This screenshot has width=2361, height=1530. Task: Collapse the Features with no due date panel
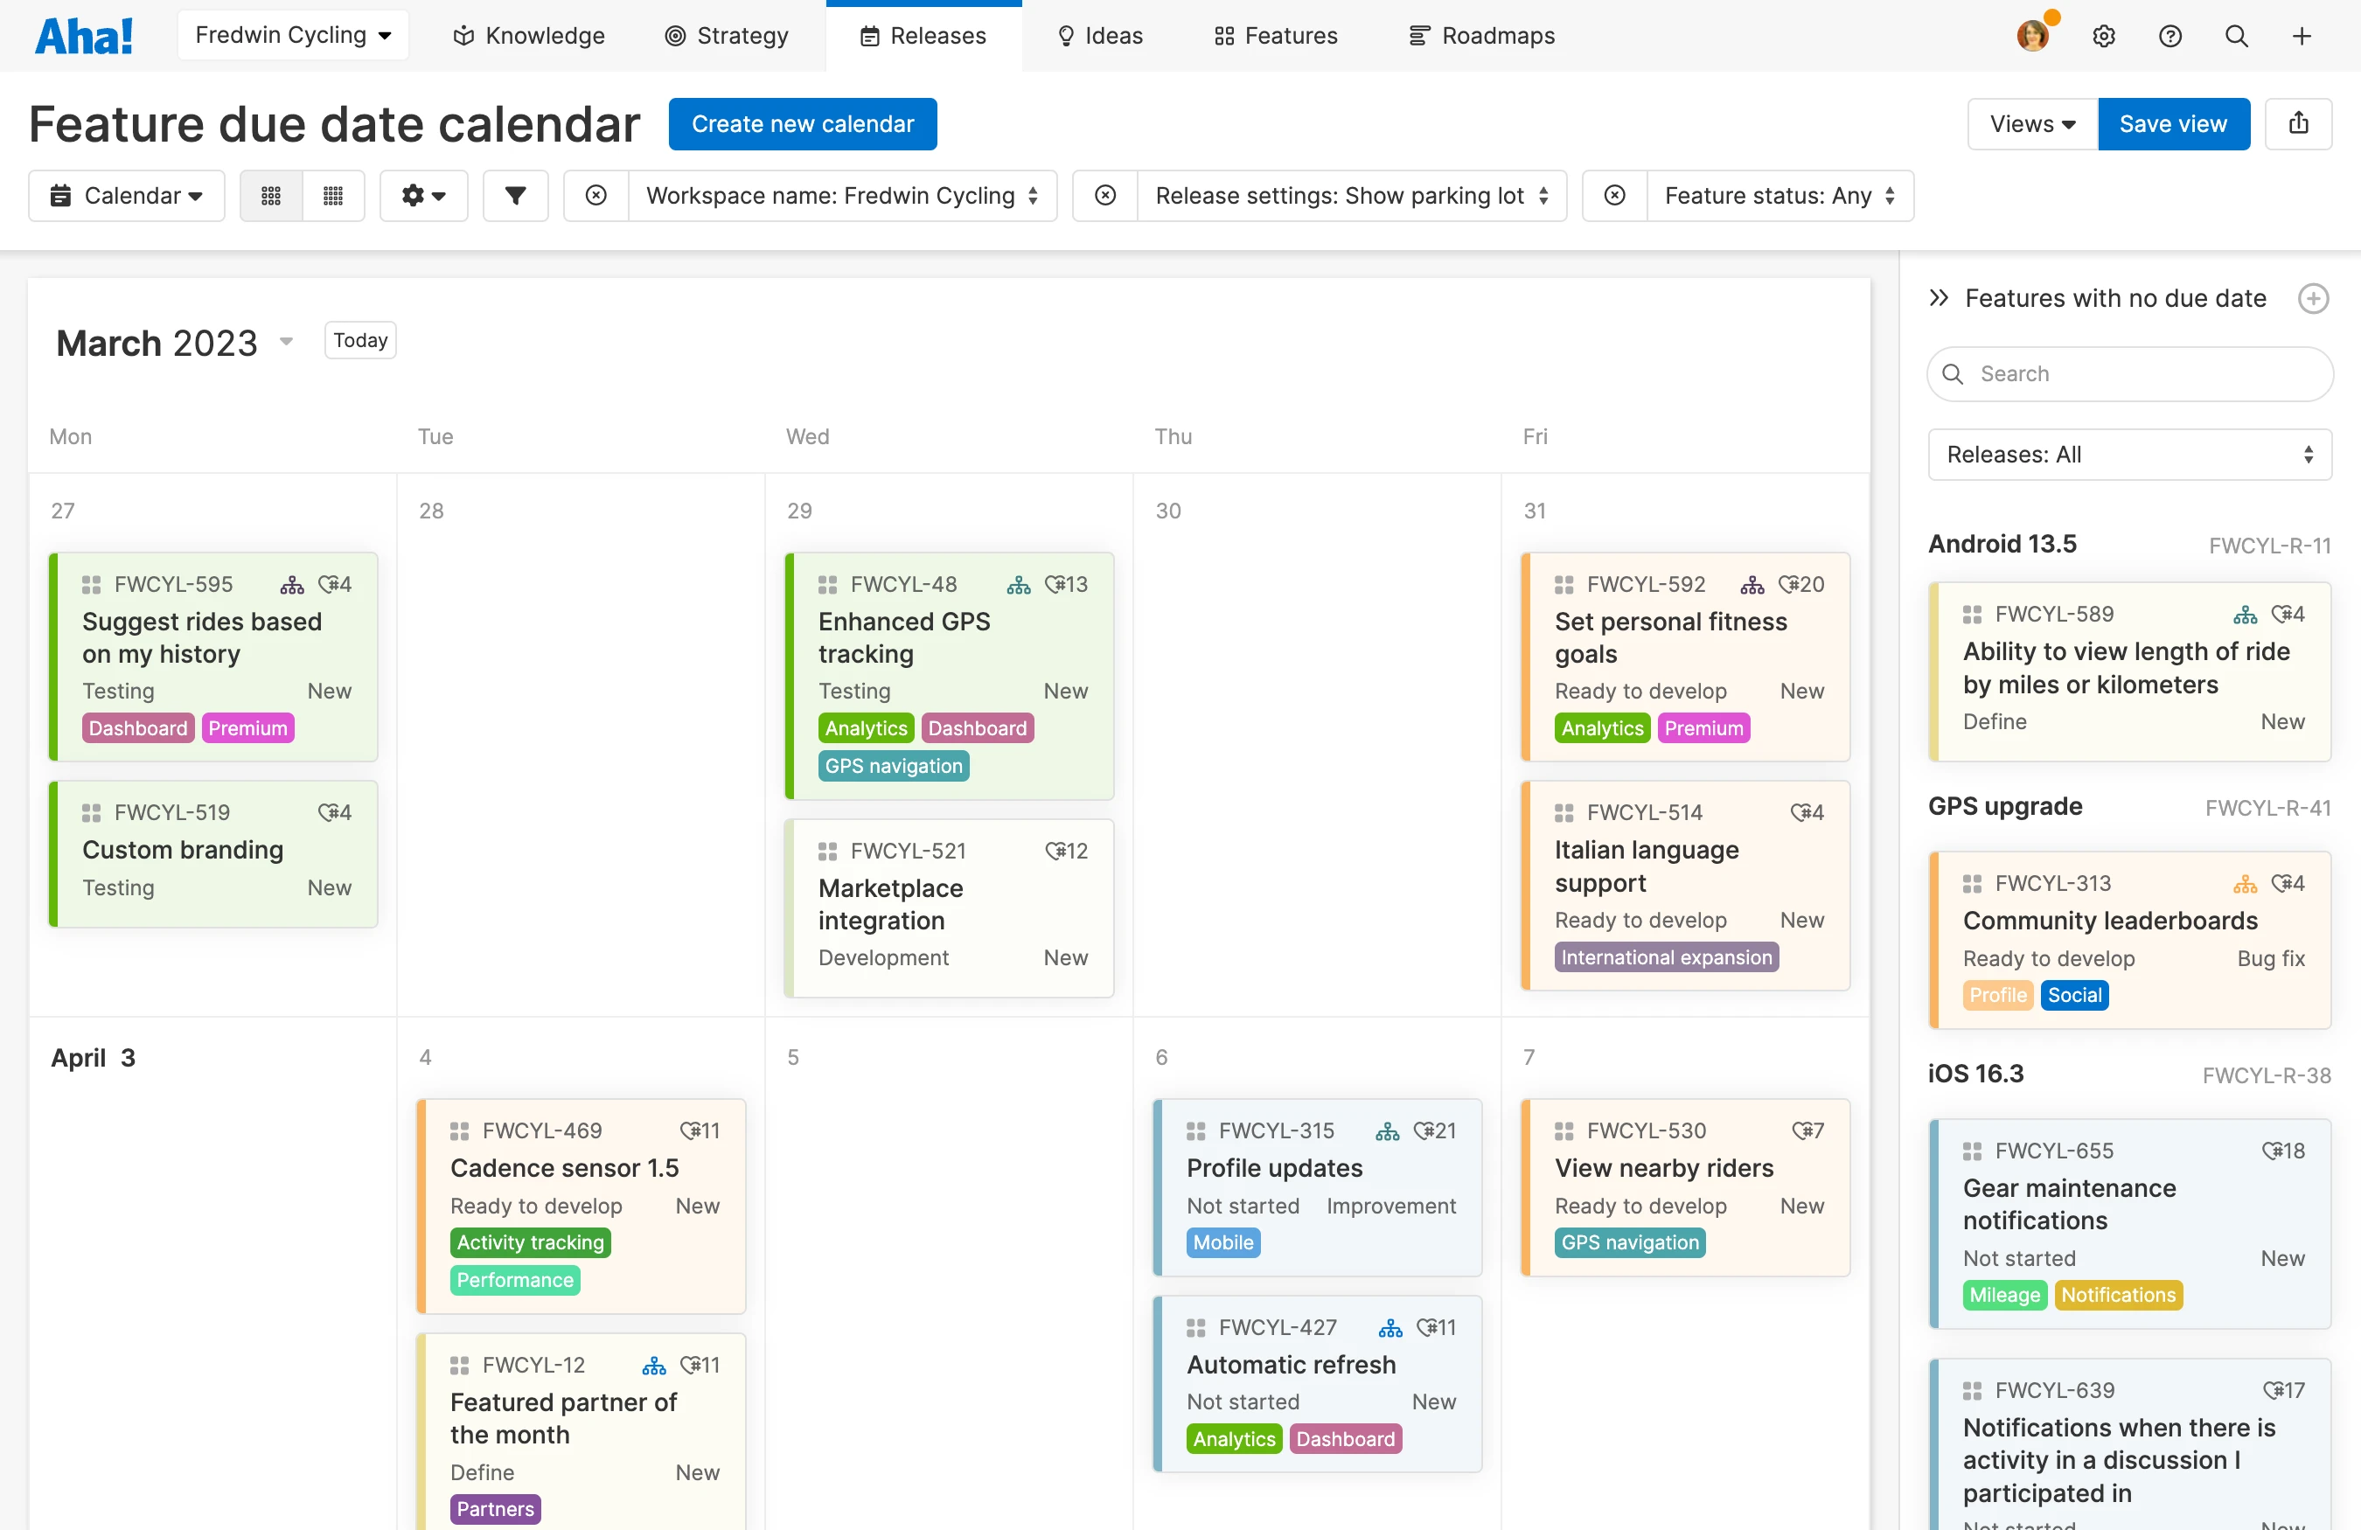[1940, 297]
